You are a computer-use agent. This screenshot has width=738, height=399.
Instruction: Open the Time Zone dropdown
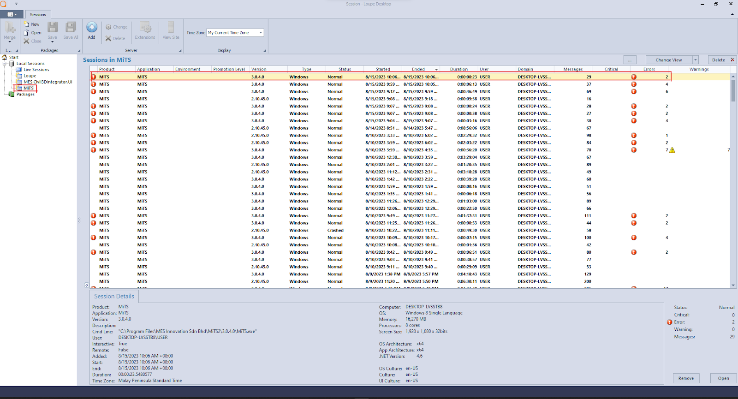click(261, 33)
